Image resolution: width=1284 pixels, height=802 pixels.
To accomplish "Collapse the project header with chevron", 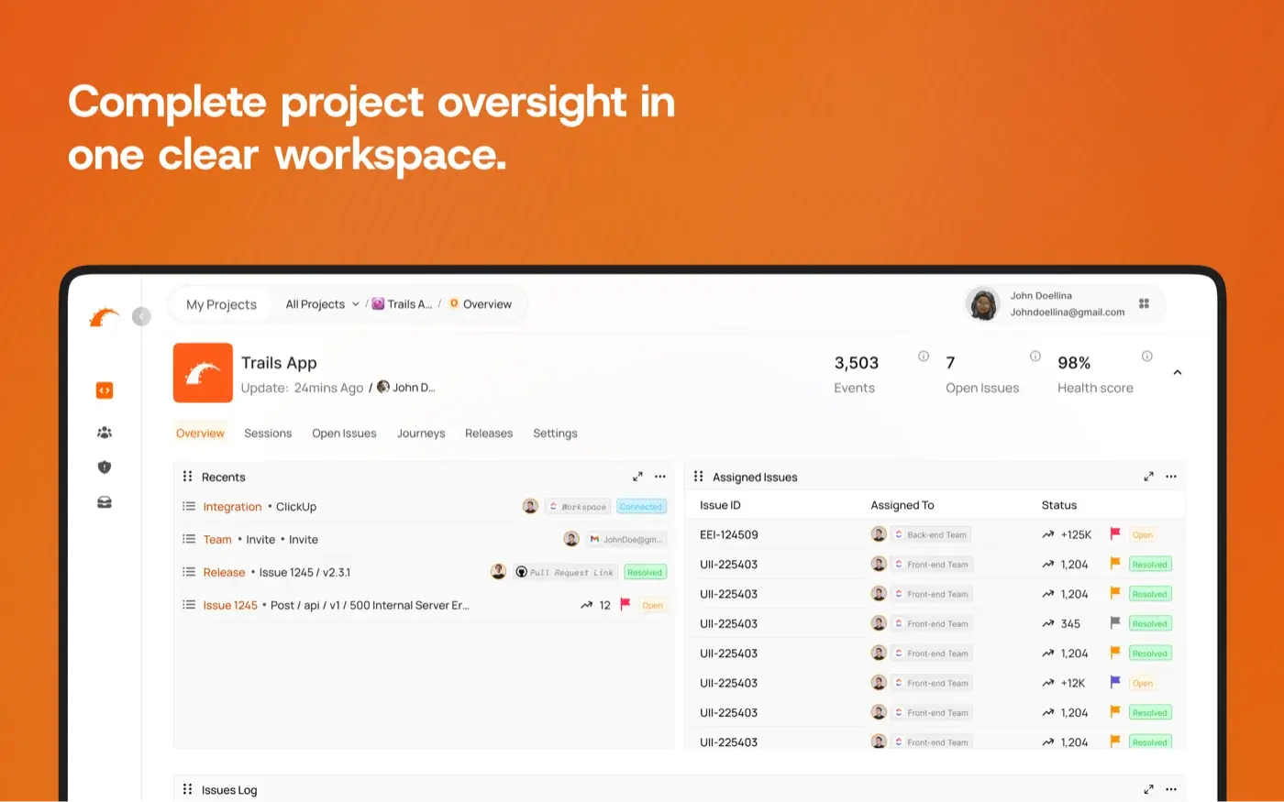I will pos(1178,373).
